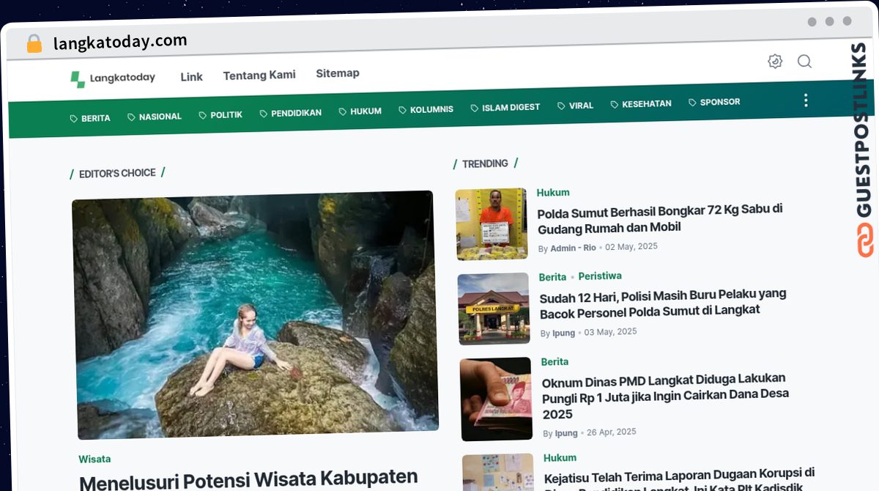Click the Langkatoday logo
Screen dimensions: 879x491
tap(112, 77)
